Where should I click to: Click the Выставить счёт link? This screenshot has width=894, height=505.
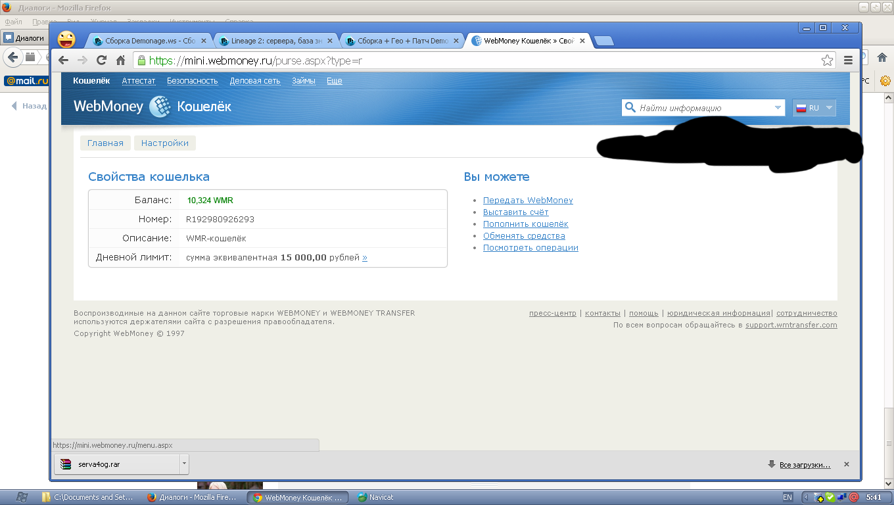[x=516, y=212]
